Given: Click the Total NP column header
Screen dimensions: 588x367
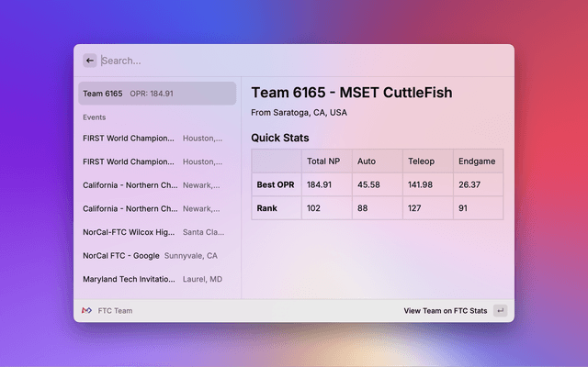Looking at the screenshot, I should pyautogui.click(x=326, y=161).
